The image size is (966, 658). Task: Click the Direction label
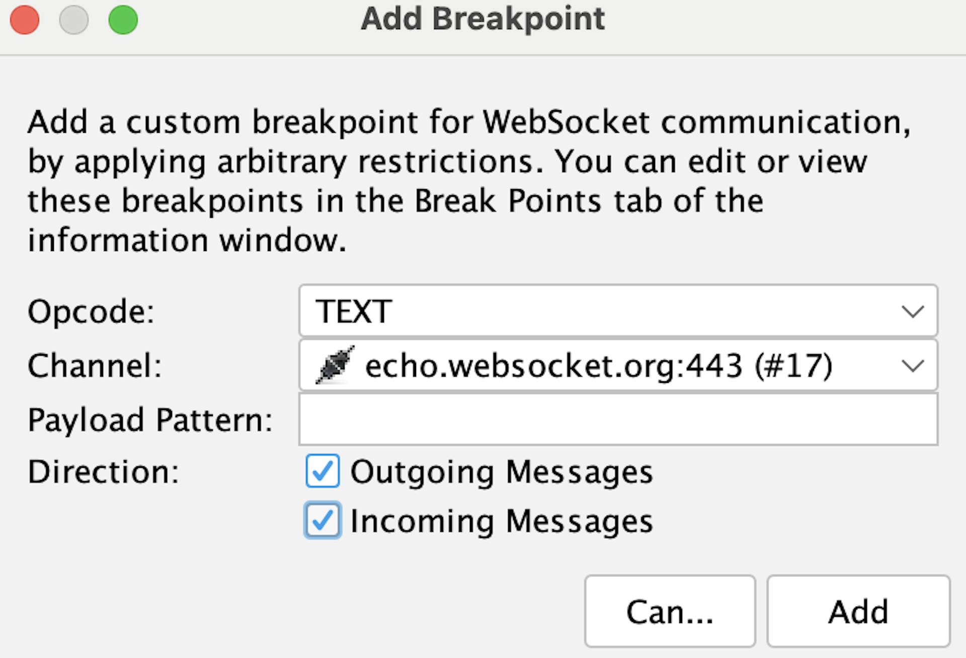[x=103, y=472]
